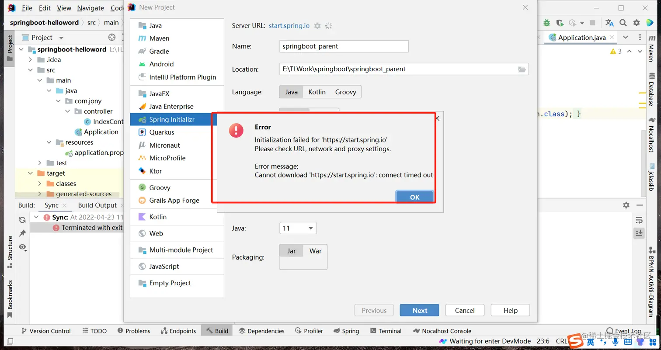Image resolution: width=661 pixels, height=350 pixels.
Task: Open the jclasslib tool window
Action: [652, 177]
